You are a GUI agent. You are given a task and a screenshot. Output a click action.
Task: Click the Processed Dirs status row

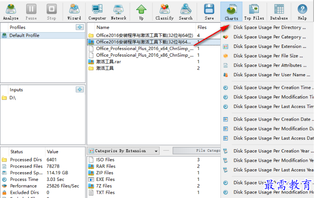(43, 160)
